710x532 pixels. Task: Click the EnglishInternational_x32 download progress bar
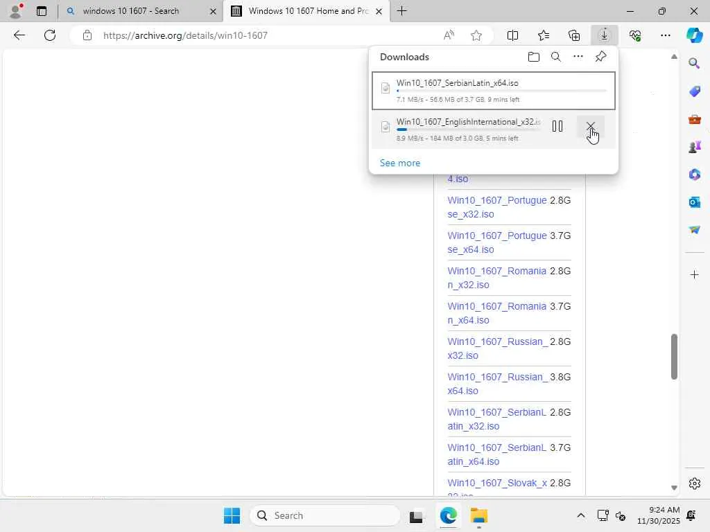468,130
